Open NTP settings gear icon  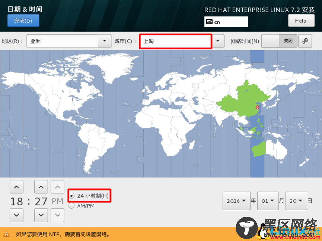305,41
